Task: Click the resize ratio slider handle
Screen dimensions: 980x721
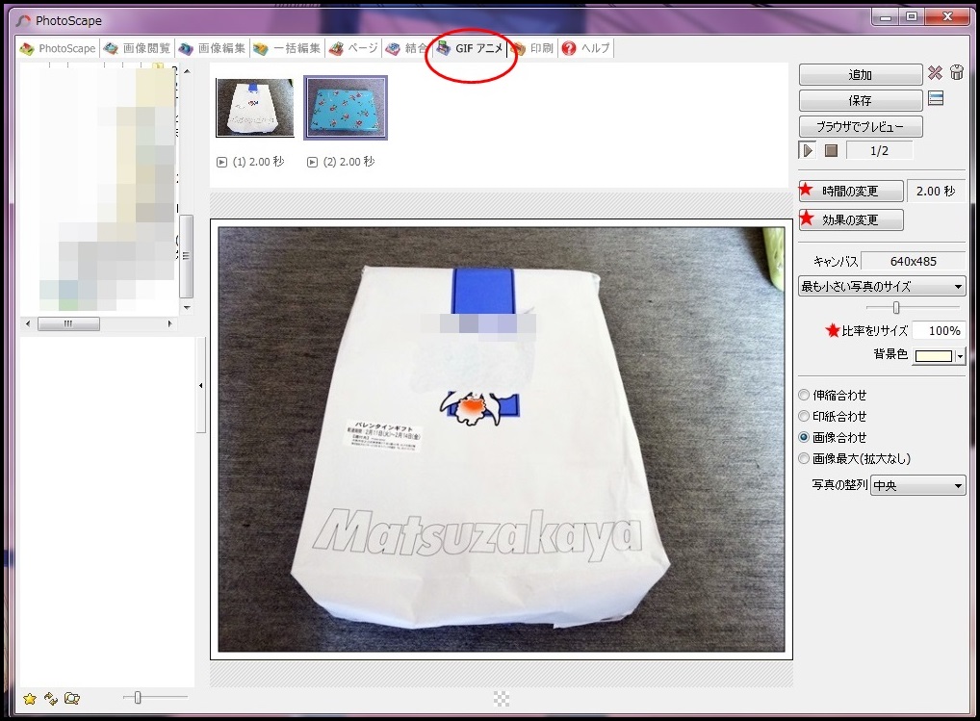Action: click(x=896, y=307)
